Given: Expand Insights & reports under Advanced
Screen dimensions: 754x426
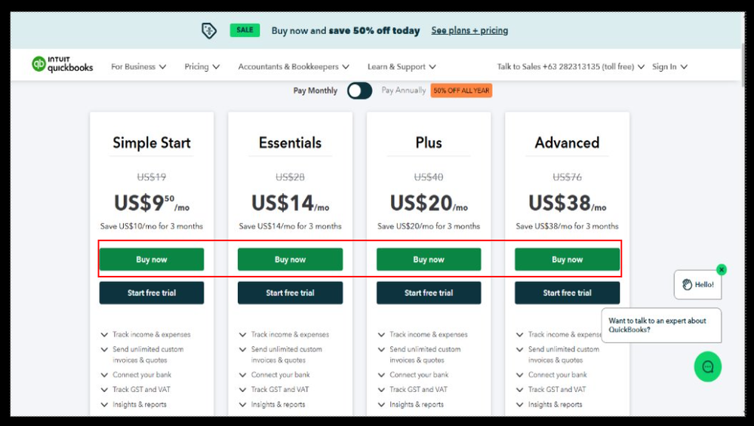Looking at the screenshot, I should [x=549, y=404].
